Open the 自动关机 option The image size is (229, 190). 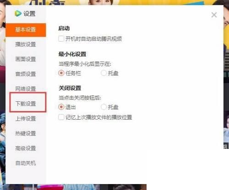click(x=26, y=163)
